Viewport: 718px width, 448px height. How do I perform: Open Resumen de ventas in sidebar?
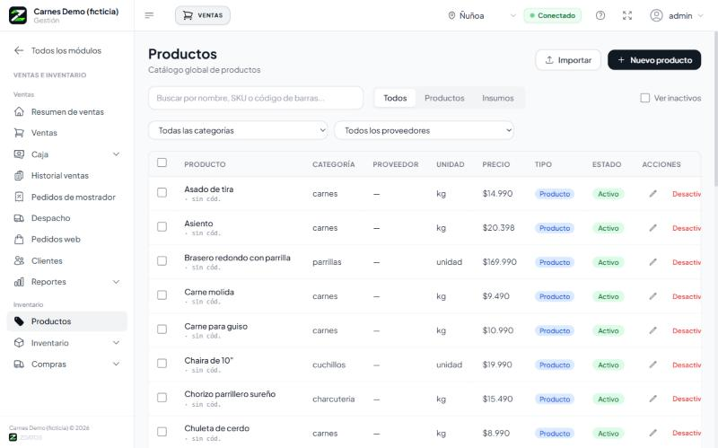pyautogui.click(x=66, y=111)
